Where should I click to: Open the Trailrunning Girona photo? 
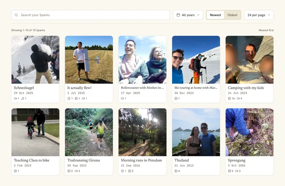click(x=89, y=132)
